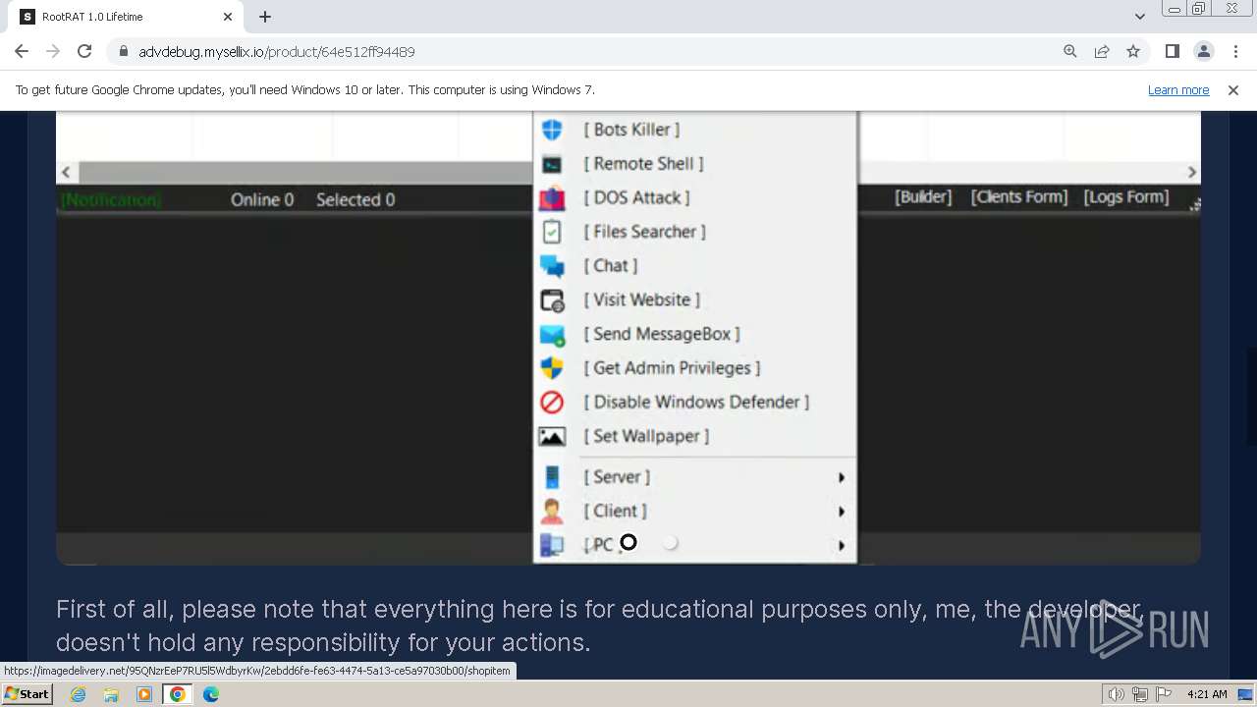Bookmark this page with the star icon
The image size is (1257, 707).
(1133, 52)
